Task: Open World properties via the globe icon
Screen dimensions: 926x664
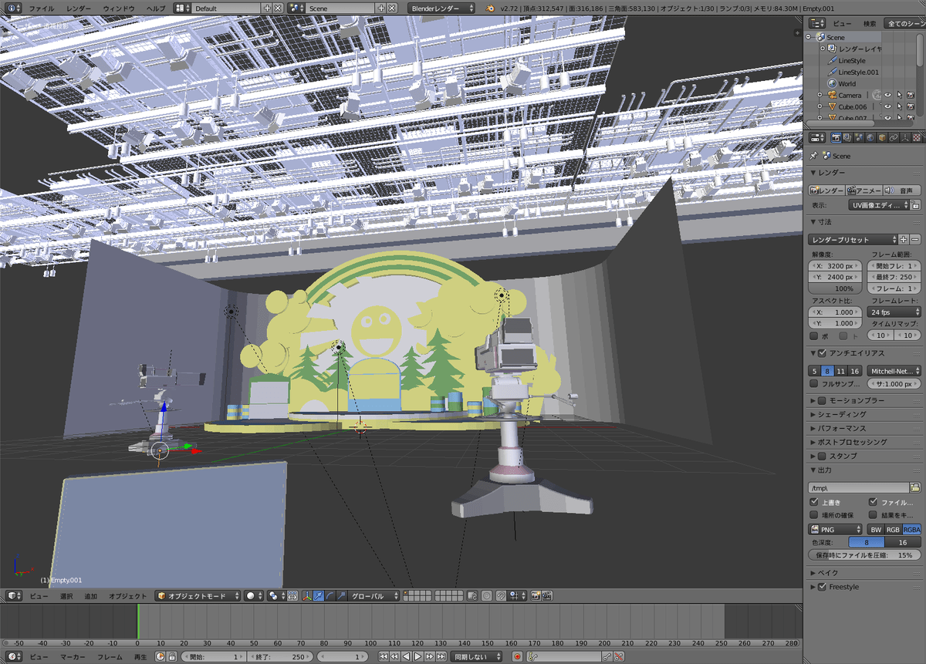Action: tap(870, 139)
